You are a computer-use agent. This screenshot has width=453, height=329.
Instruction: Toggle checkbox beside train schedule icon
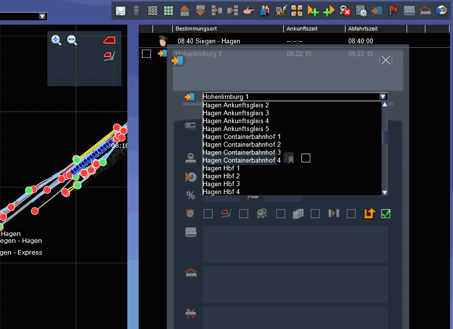pyautogui.click(x=305, y=158)
